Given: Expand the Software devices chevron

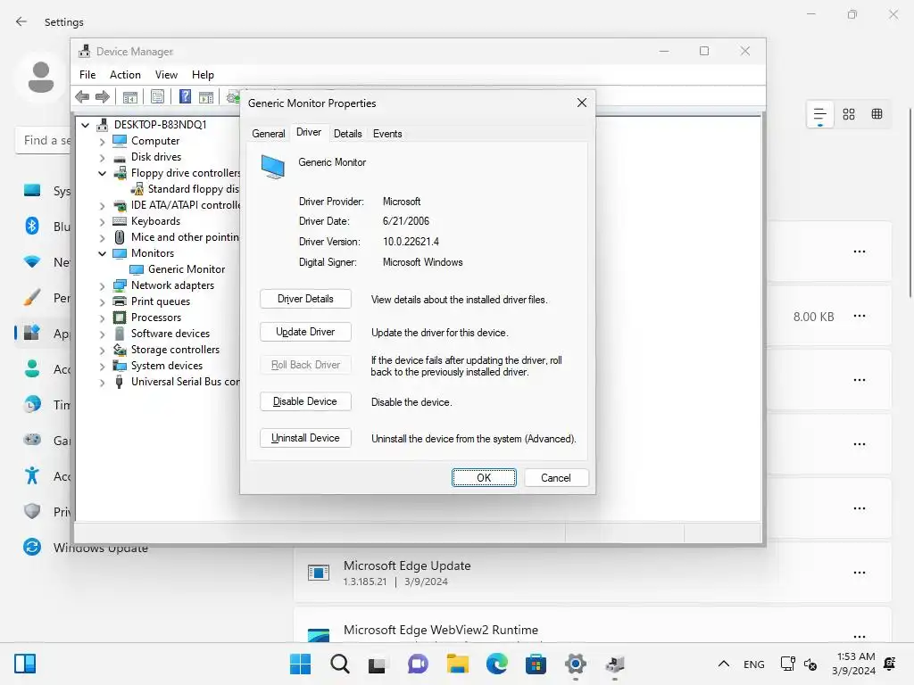Looking at the screenshot, I should (102, 334).
